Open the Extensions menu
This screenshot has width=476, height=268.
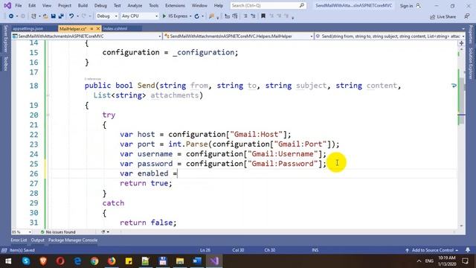[x=175, y=5]
